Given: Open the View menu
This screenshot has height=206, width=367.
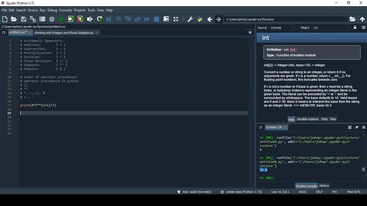Looking at the screenshot, I should click(x=100, y=10).
